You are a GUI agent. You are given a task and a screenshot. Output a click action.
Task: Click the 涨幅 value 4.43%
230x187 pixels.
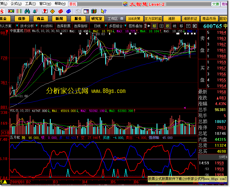point(221,104)
